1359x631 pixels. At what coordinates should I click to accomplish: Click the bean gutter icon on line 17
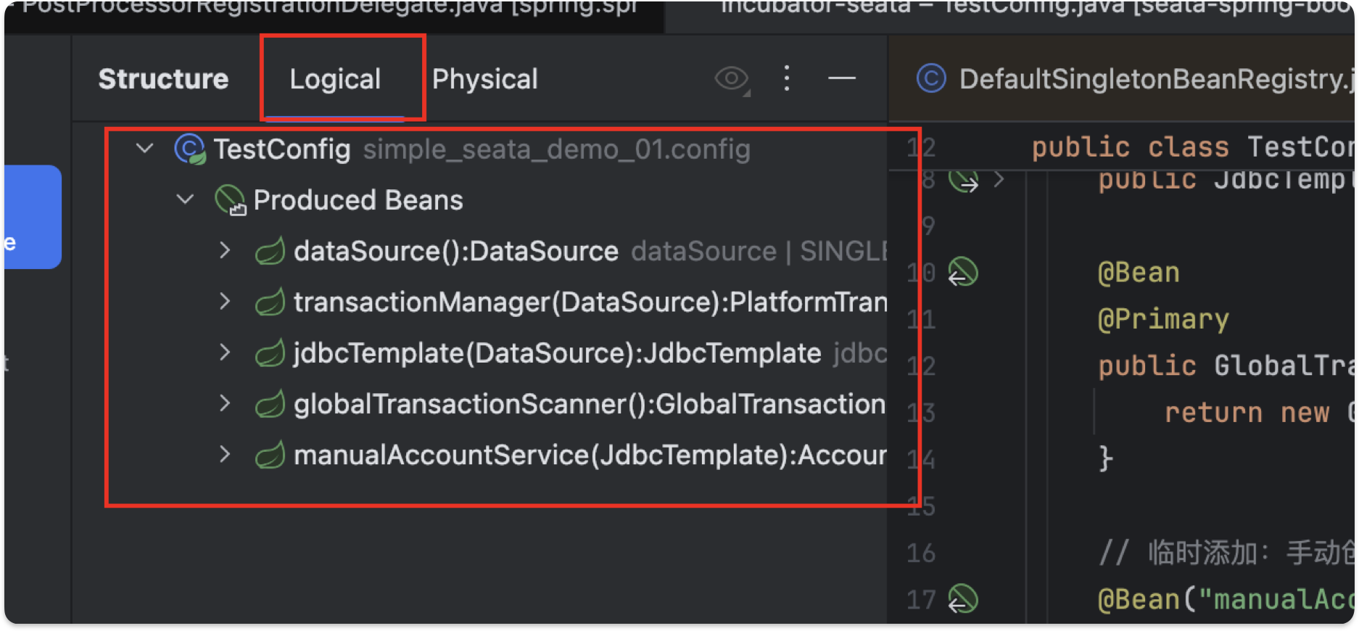pos(963,600)
